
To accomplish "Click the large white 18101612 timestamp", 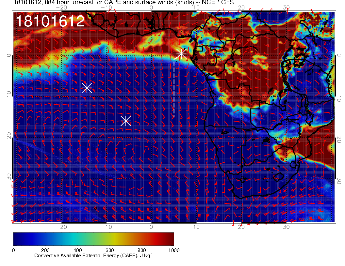I will (50, 22).
